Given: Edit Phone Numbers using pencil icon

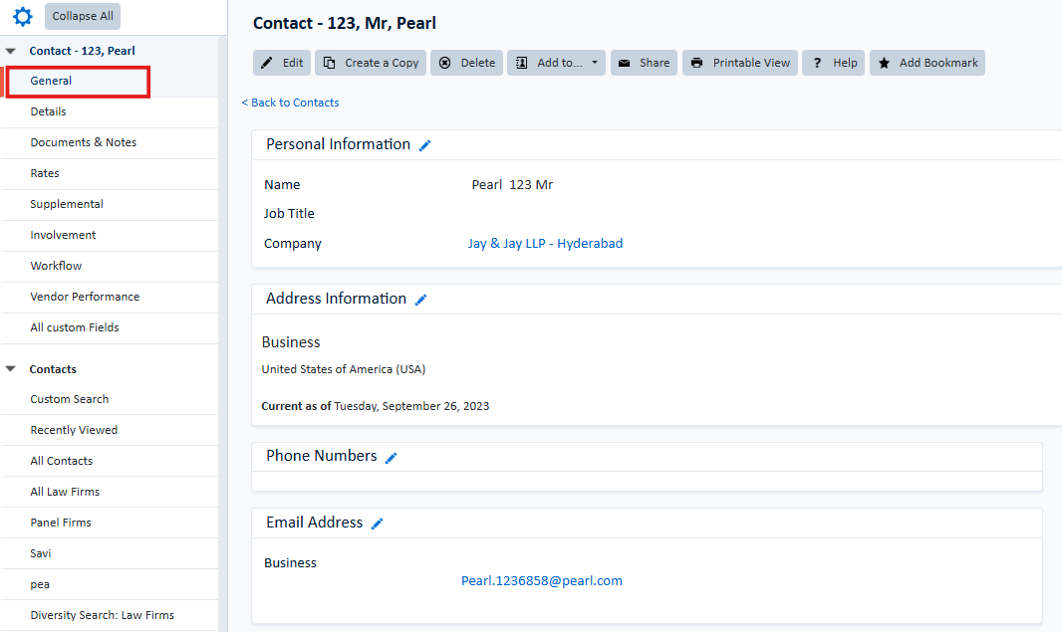Looking at the screenshot, I should [x=392, y=457].
